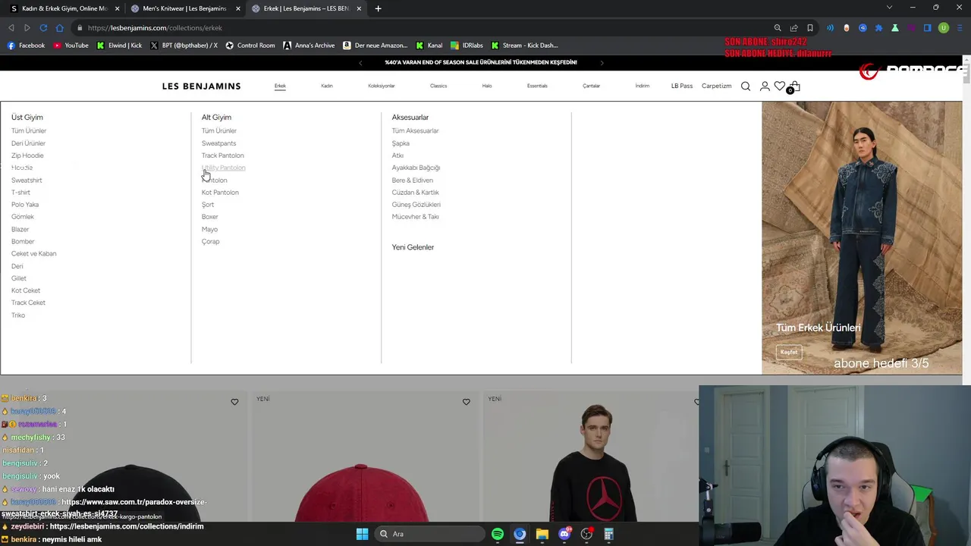Viewport: 971px width, 546px height.
Task: Open a new browser tab
Action: 378,8
